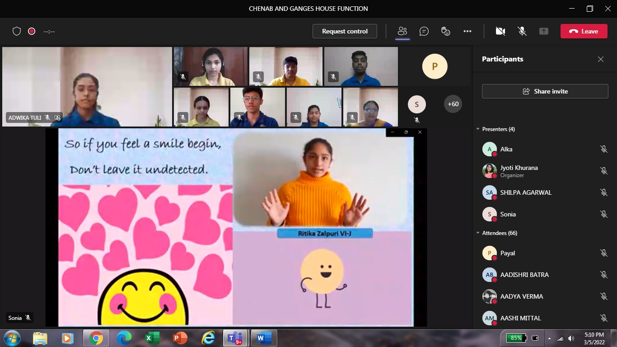This screenshot has height=347, width=617.
Task: Select attendee AADYA VERMA
Action: pos(545,296)
